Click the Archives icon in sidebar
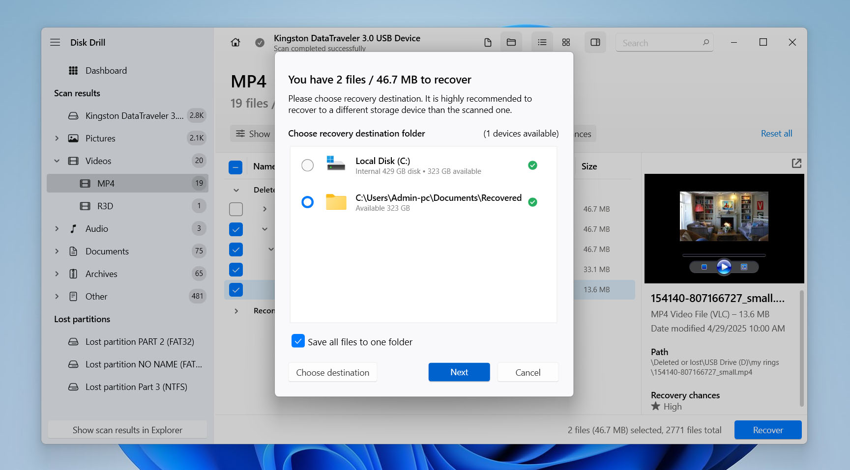 [73, 274]
